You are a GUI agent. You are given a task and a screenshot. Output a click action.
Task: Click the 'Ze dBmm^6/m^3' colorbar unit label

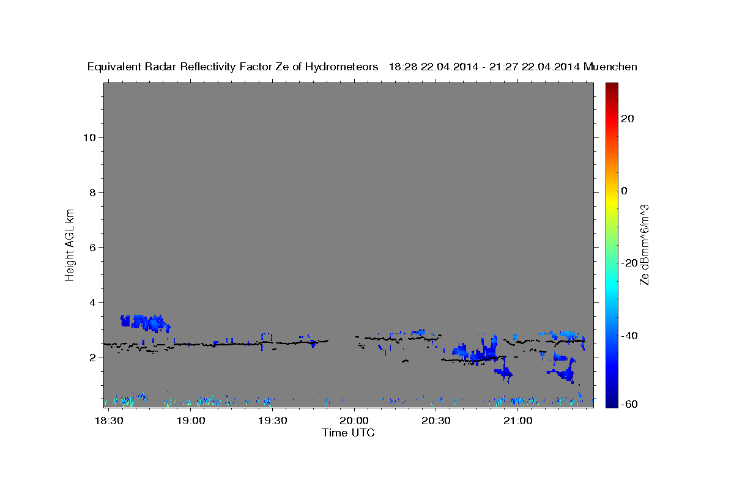click(644, 244)
